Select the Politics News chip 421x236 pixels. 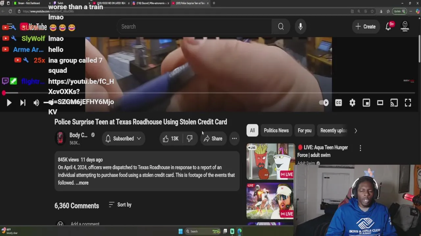276,130
